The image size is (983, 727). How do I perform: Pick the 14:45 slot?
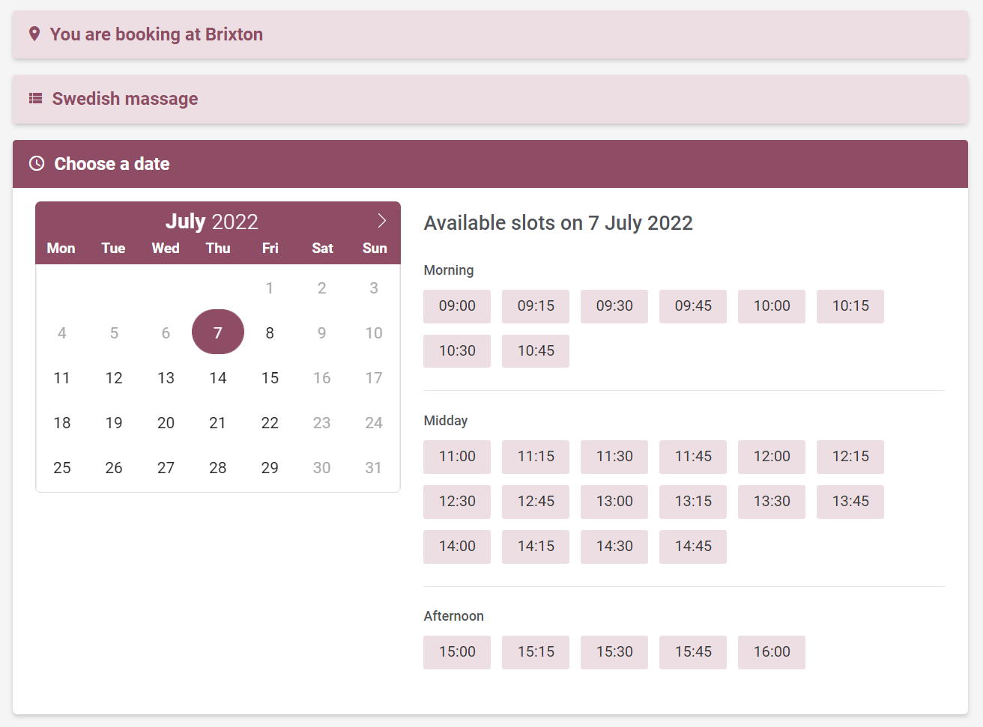693,547
